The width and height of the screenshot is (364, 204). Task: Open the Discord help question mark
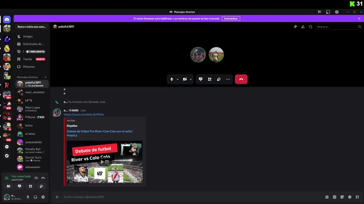coord(337,12)
